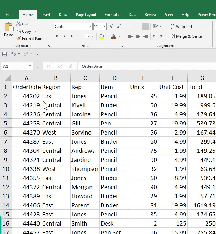The width and height of the screenshot is (216, 234).
Task: Increase font size with large A icon
Action: (x=111, y=27)
